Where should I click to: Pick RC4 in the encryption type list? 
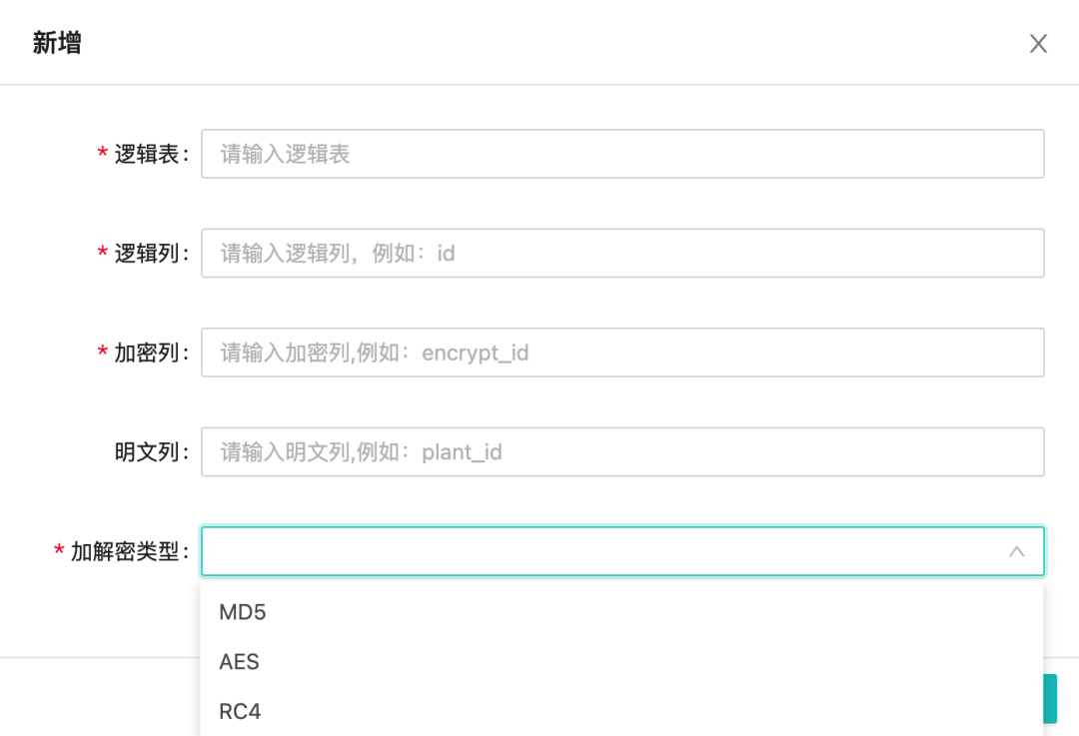click(240, 711)
